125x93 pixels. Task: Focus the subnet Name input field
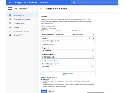point(68,41)
